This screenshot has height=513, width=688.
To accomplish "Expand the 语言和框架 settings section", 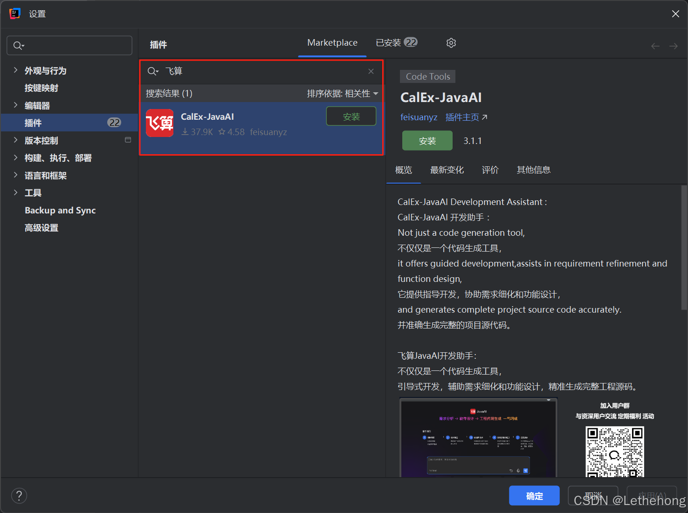I will pyautogui.click(x=15, y=175).
